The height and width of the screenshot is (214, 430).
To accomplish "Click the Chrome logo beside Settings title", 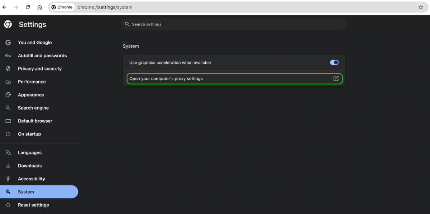I will pos(8,24).
